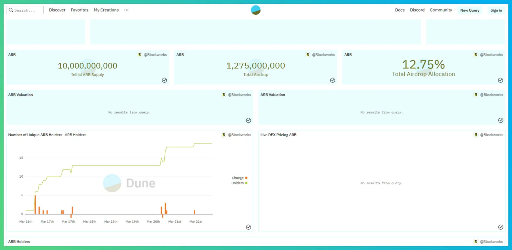The image size is (512, 250).
Task: Open the ARB Holders subtitle link in chart header
Action: (x=75, y=135)
